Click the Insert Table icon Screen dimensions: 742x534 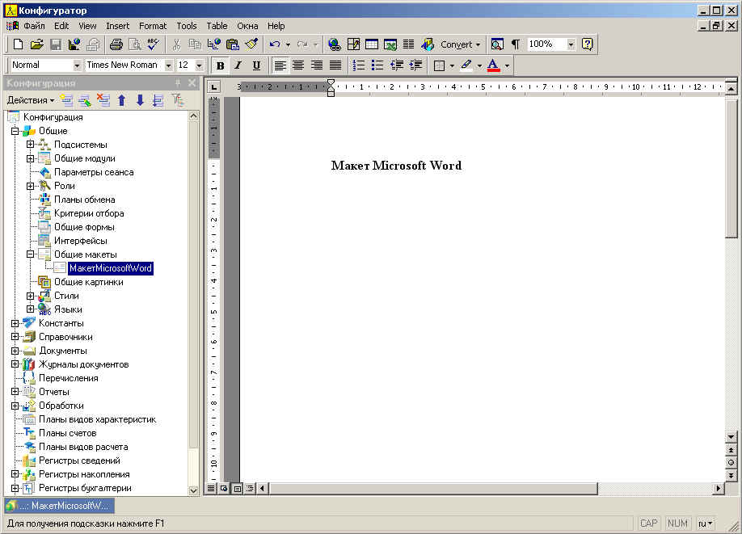click(372, 44)
